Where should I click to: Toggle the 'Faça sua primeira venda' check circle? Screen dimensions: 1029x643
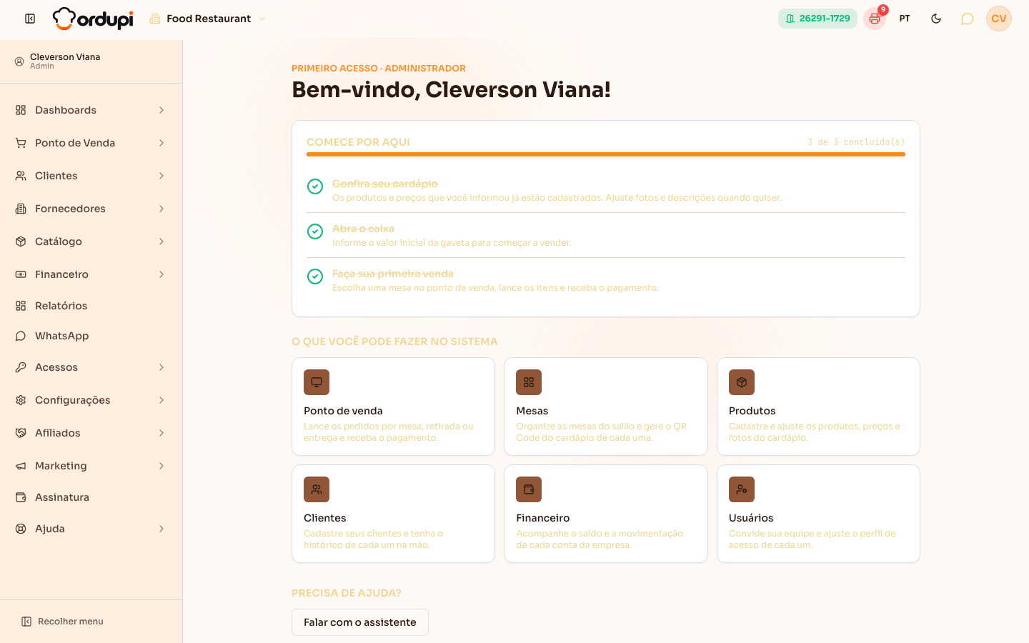[315, 276]
